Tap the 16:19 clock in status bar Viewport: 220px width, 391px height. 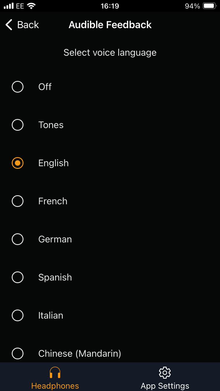(110, 6)
